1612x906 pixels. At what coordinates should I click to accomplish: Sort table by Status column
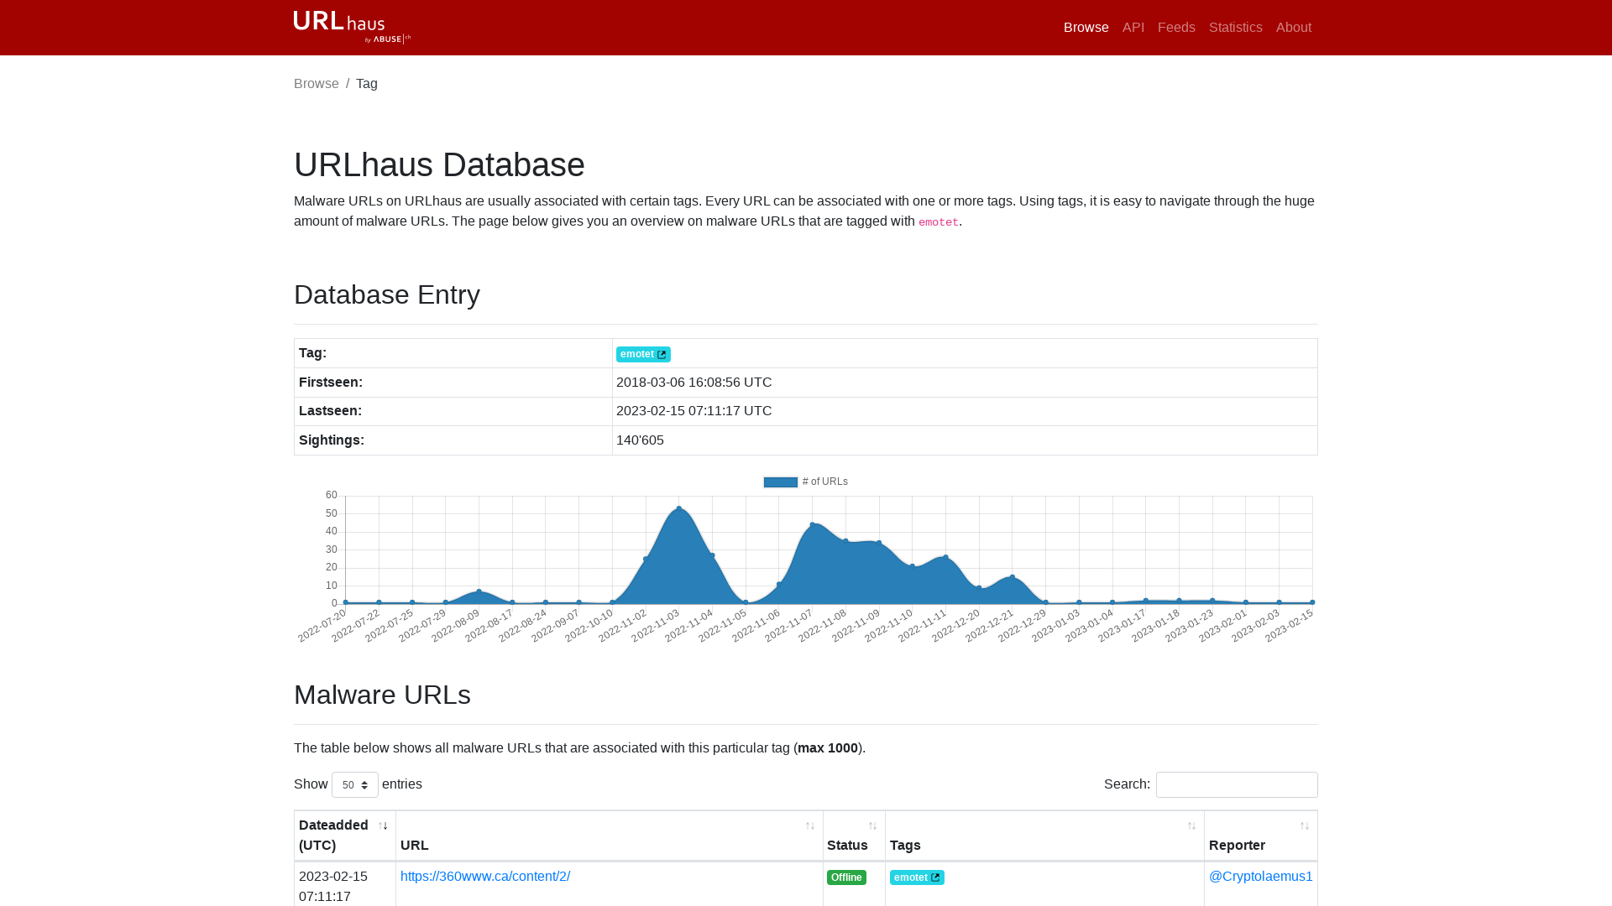[854, 836]
